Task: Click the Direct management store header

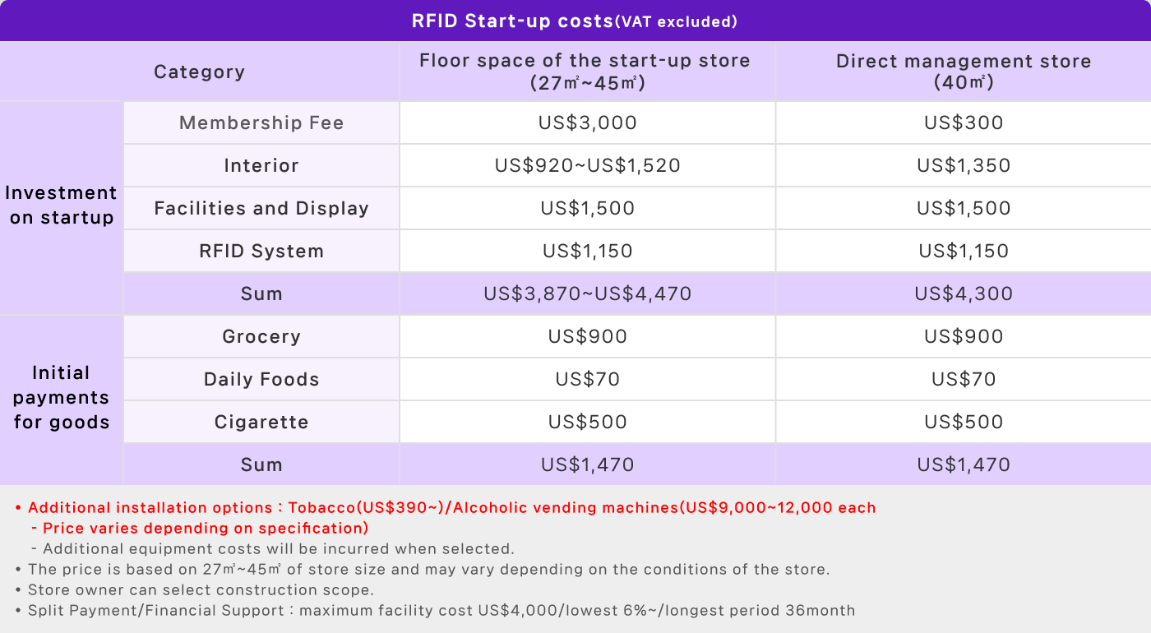Action: pos(964,72)
